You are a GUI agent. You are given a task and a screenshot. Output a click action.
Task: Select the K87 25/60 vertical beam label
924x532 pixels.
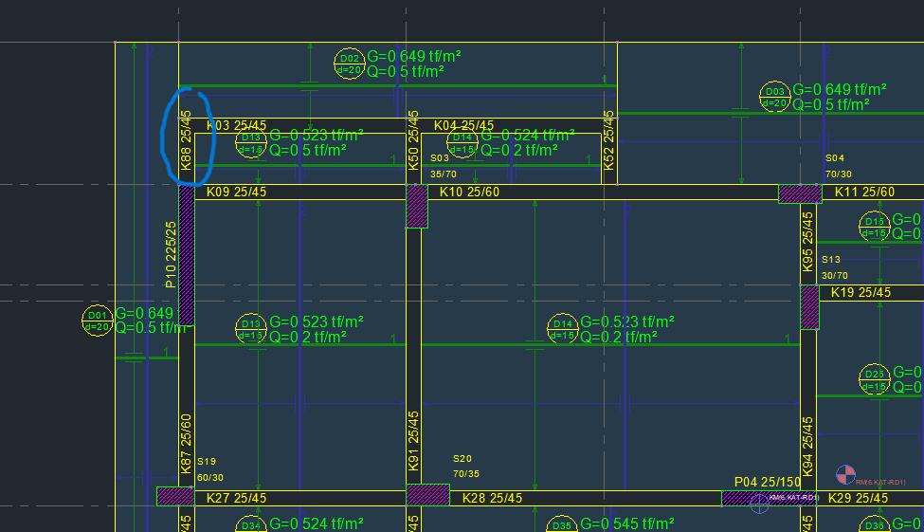click(x=187, y=443)
